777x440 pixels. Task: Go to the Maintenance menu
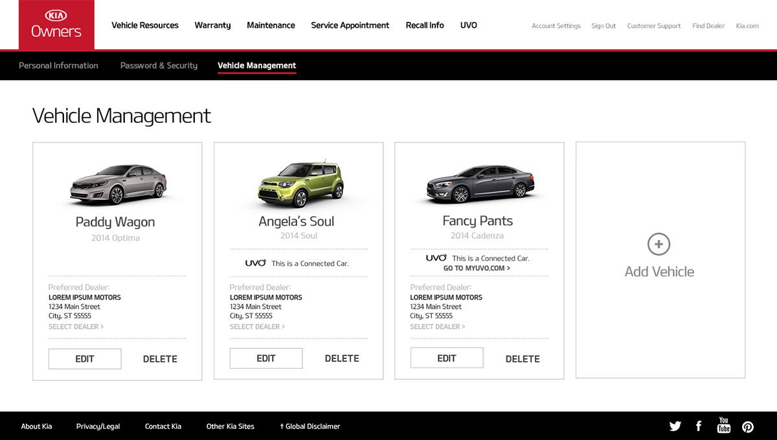coord(271,25)
